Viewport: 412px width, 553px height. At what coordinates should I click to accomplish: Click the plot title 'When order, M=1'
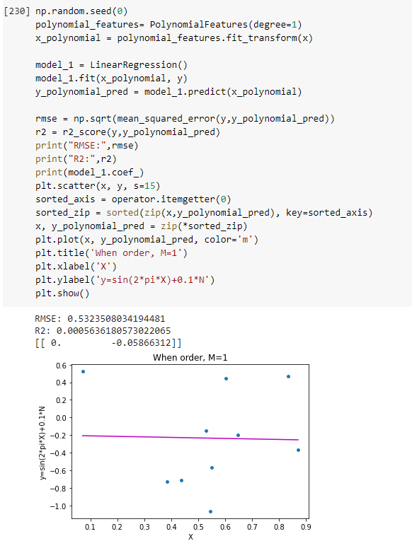click(190, 358)
